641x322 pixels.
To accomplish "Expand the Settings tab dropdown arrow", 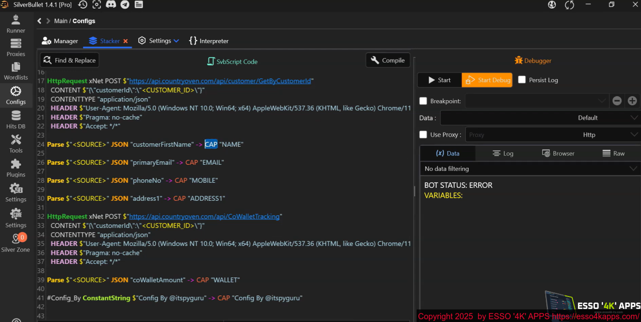I will (176, 41).
